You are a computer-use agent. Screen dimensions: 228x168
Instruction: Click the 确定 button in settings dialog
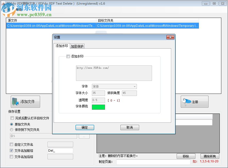click(85, 127)
